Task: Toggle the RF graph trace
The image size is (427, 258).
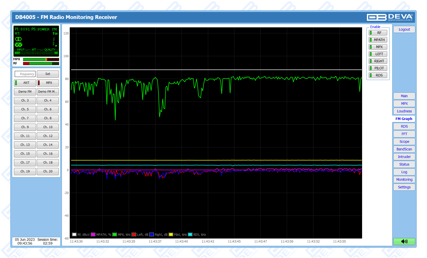Action: 378,33
